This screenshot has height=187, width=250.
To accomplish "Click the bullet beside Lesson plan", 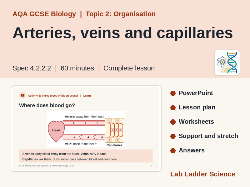I will tap(173, 108).
